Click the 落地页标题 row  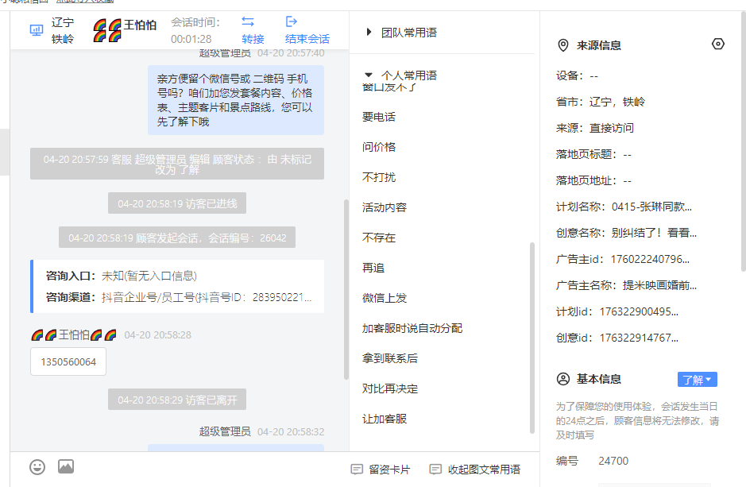593,154
